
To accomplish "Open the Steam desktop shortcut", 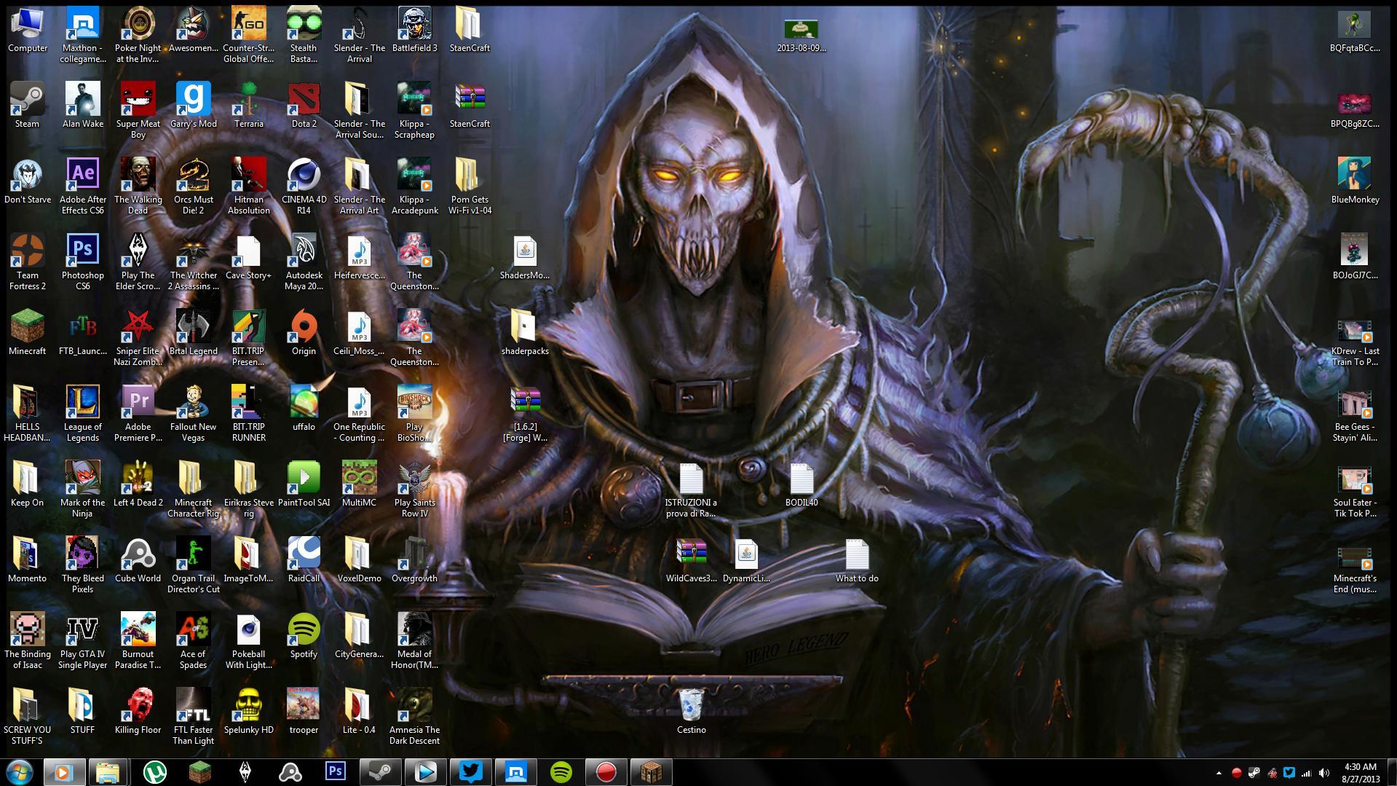I will [27, 106].
